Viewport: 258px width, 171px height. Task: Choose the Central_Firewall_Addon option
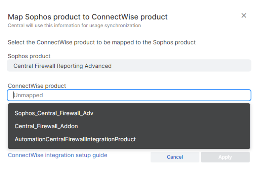click(x=46, y=126)
